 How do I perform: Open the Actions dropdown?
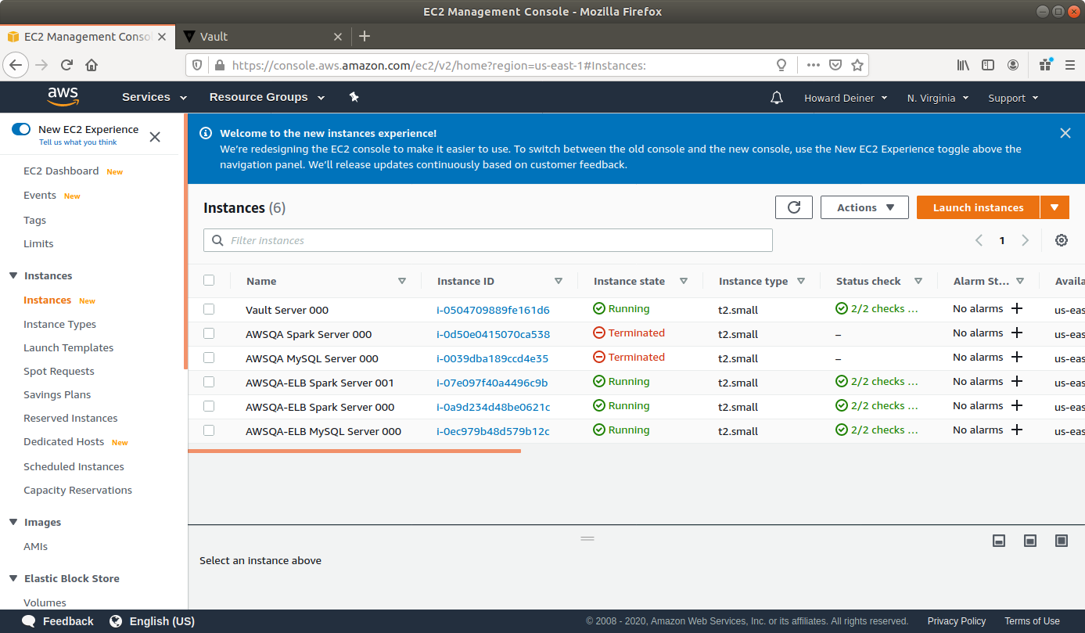pyautogui.click(x=864, y=207)
